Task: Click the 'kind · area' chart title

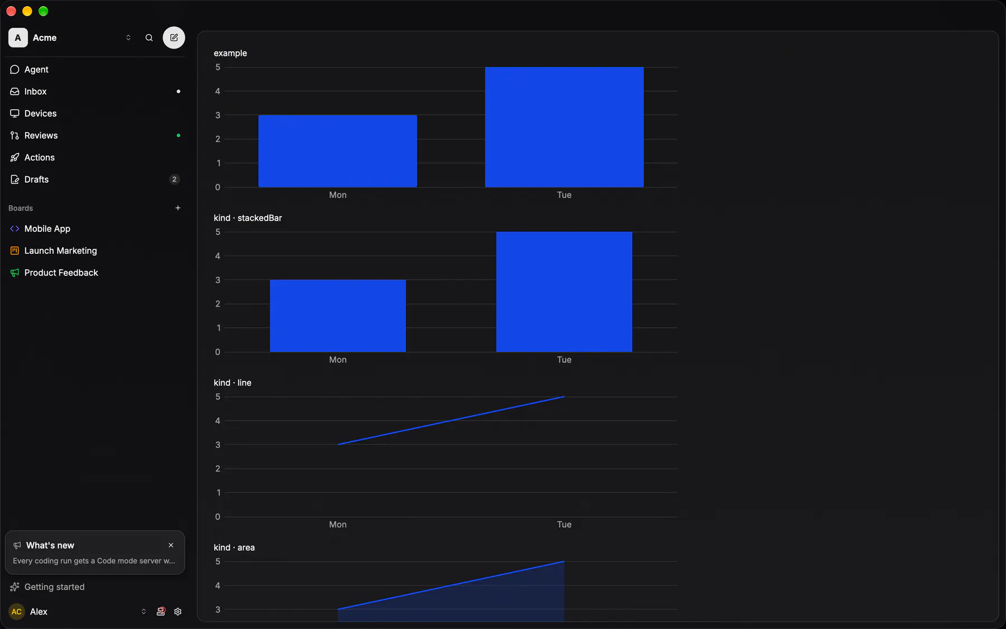Action: tap(234, 547)
